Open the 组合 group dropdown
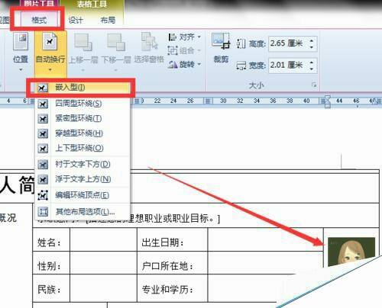382x308 pixels. pos(184,50)
